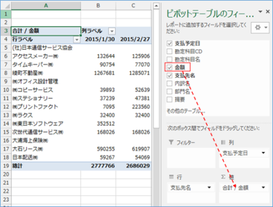Select row label 大石リース㈱
The image size is (273, 207).
point(46,149)
